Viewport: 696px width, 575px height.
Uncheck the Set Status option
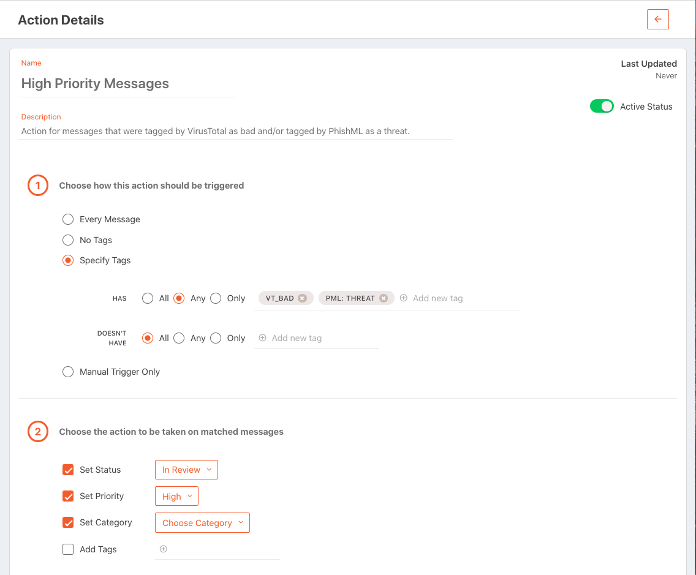point(67,470)
